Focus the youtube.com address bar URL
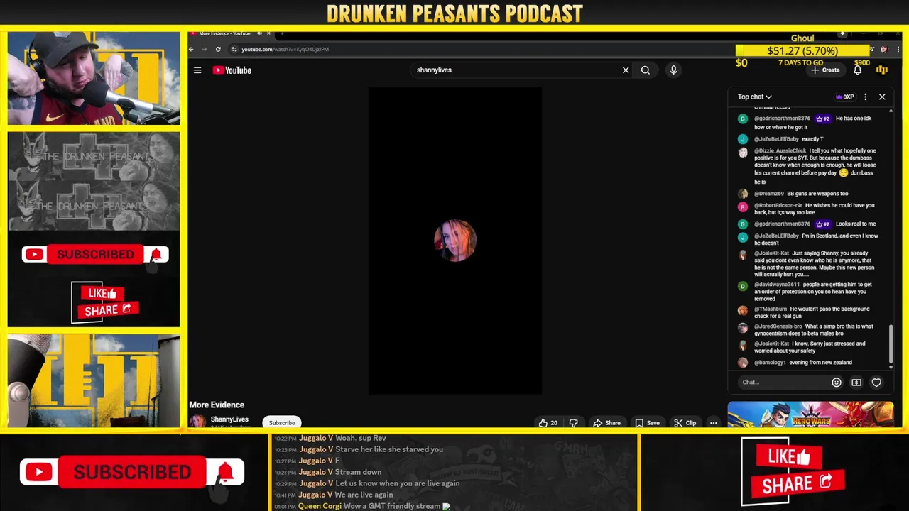Image resolution: width=909 pixels, height=511 pixels. pos(285,49)
